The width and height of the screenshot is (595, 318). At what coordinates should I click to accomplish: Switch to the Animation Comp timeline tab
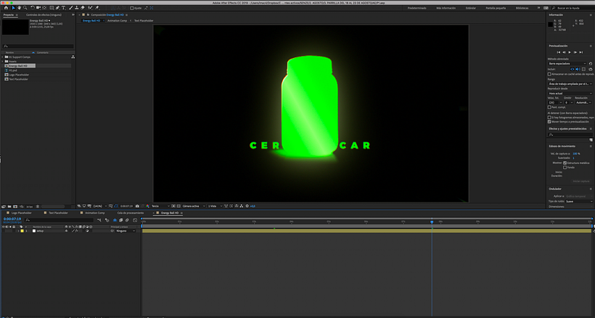coord(94,213)
